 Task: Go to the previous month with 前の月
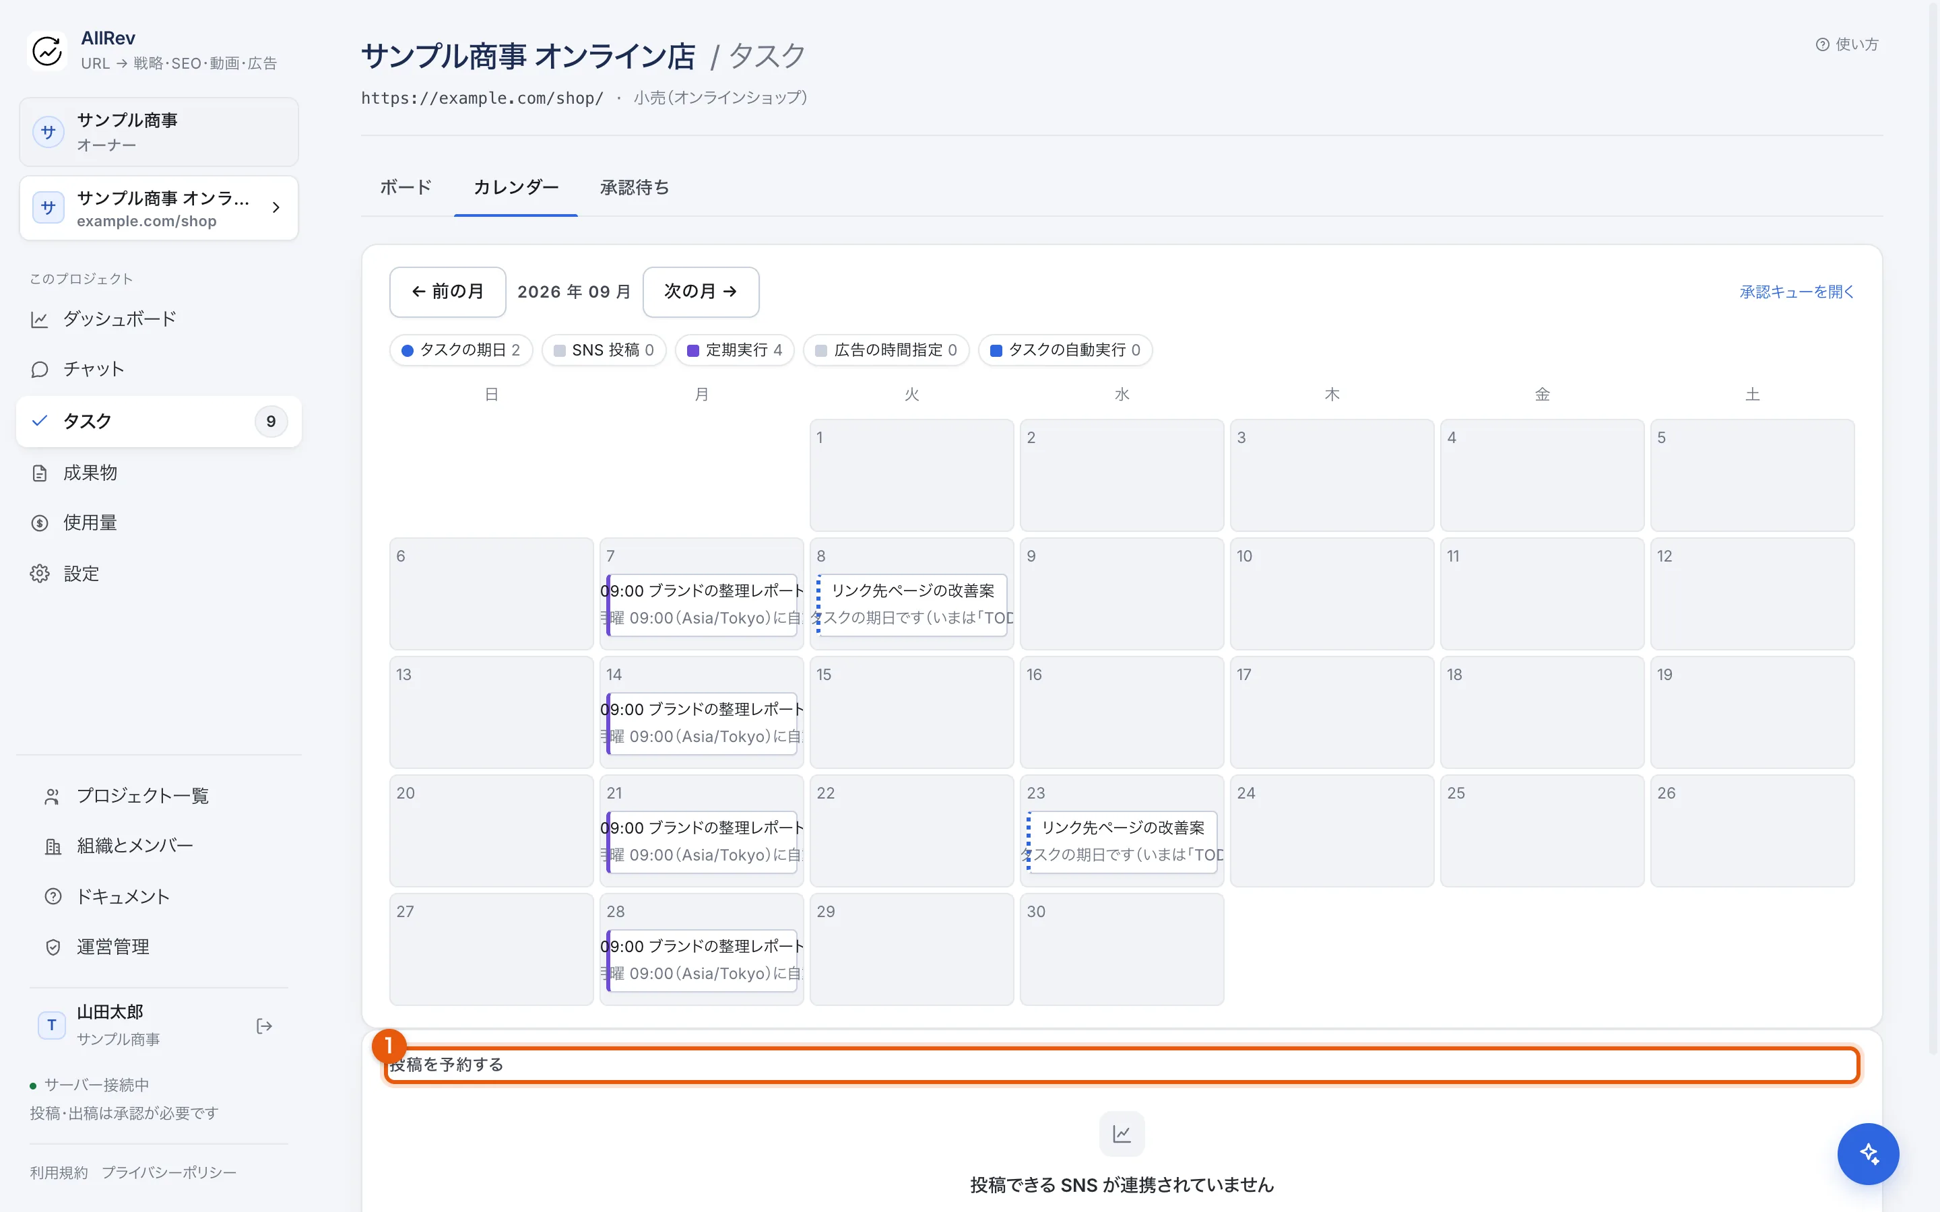pos(447,292)
